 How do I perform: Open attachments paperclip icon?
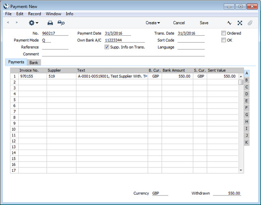tap(250, 23)
